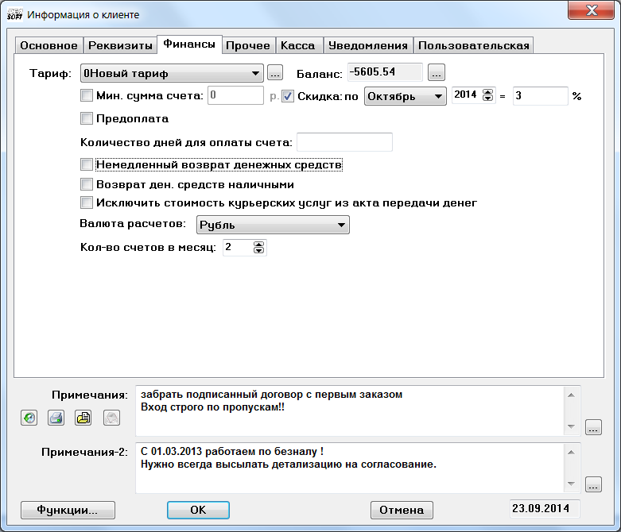This screenshot has width=621, height=532.
Task: Open the folder with document icon
Action: pyautogui.click(x=83, y=418)
